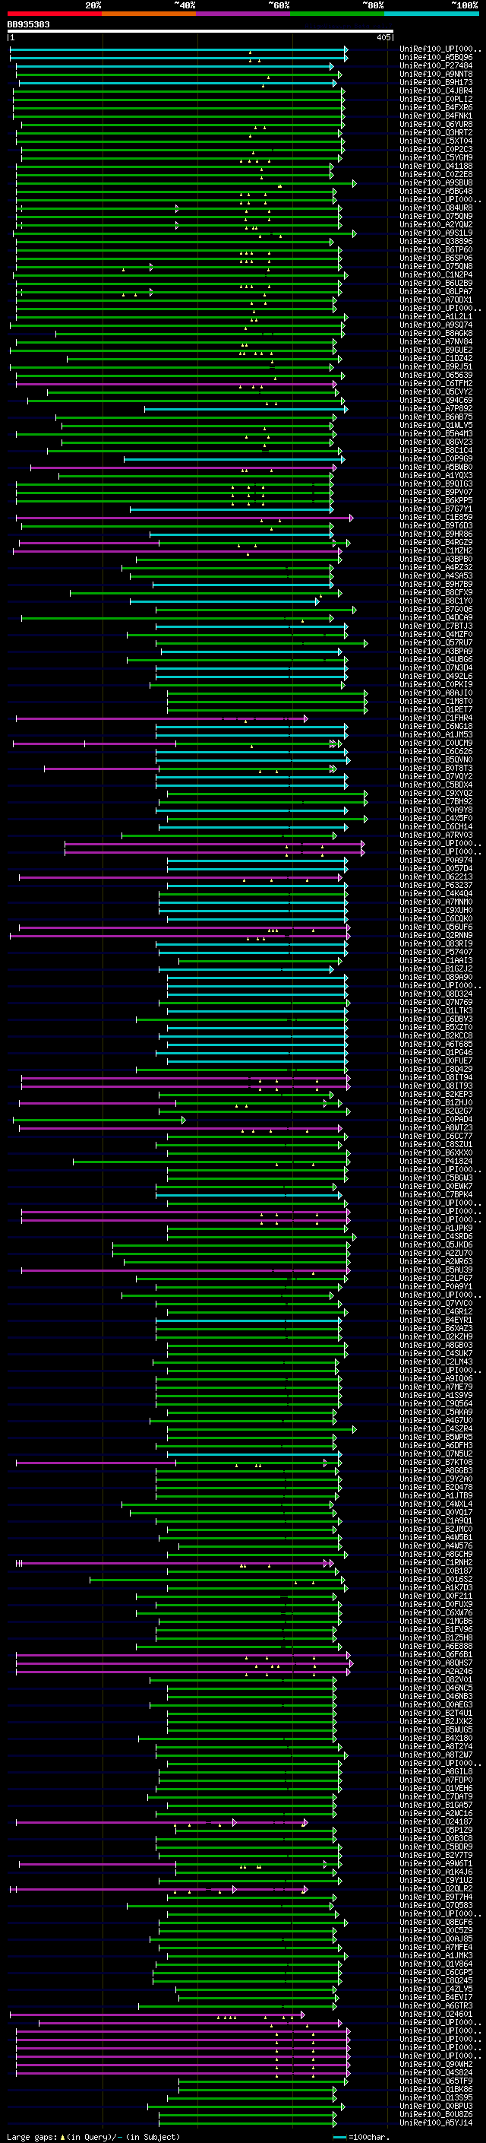
Task: Select hit label UniRef100_B4FNK1
Action: pyautogui.click(x=436, y=116)
